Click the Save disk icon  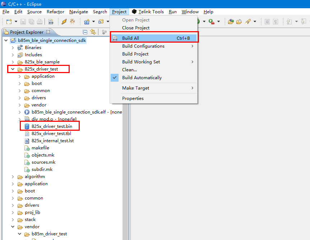point(23,21)
